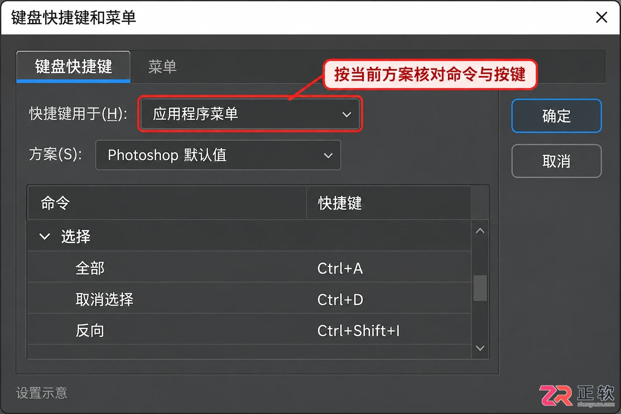Click the 快捷键 column header
The width and height of the screenshot is (621, 414).
(x=389, y=203)
